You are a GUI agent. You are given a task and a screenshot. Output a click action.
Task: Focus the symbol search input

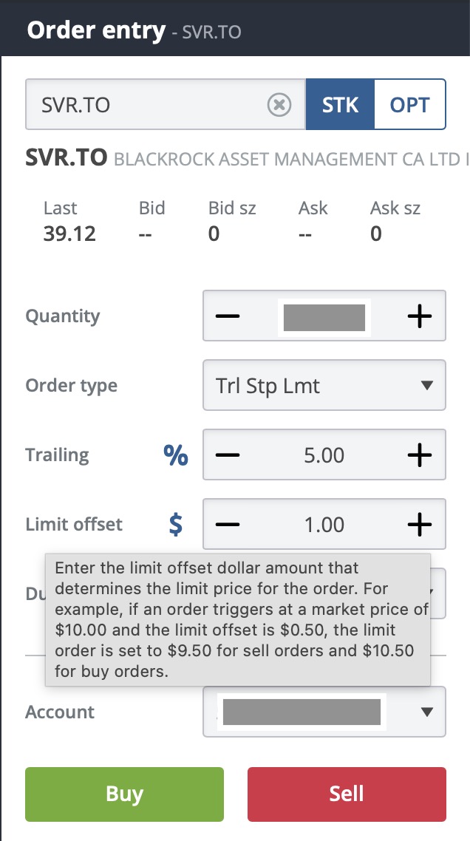(144, 105)
